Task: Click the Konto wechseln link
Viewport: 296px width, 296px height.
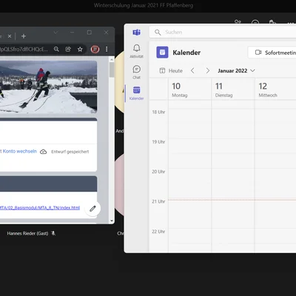Action: coord(19,151)
